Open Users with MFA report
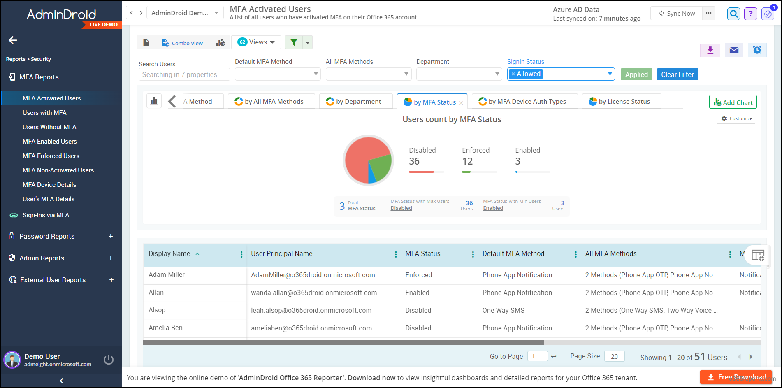This screenshot has width=782, height=388. 44,112
